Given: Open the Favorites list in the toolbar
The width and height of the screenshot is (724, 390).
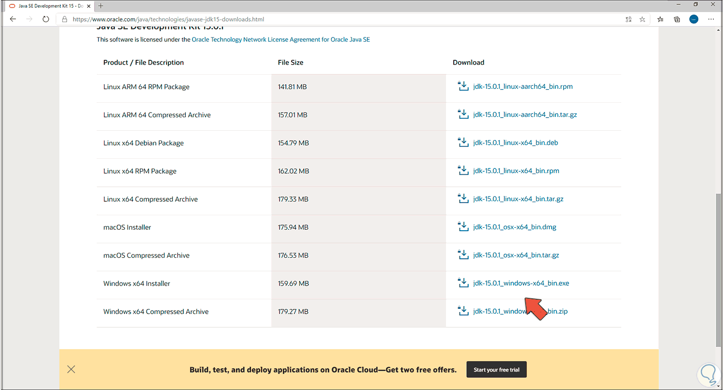Looking at the screenshot, I should click(x=660, y=19).
